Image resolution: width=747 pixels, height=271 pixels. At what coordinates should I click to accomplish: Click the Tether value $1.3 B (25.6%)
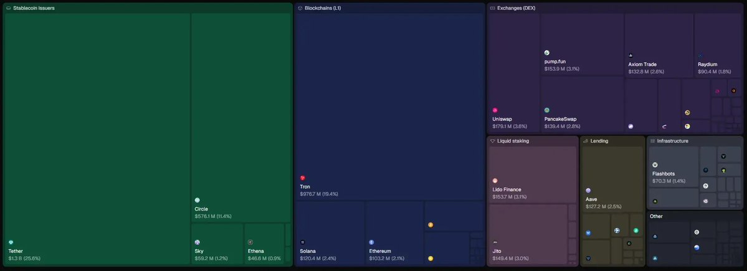pyautogui.click(x=24, y=259)
